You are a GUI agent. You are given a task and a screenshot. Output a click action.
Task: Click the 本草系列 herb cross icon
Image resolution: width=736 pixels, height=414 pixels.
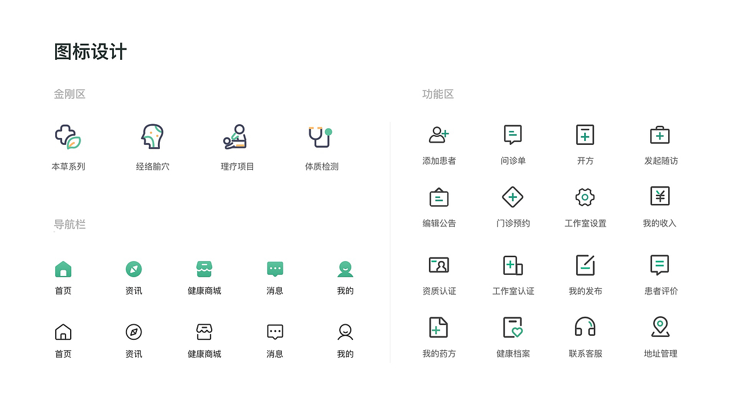[x=68, y=137]
